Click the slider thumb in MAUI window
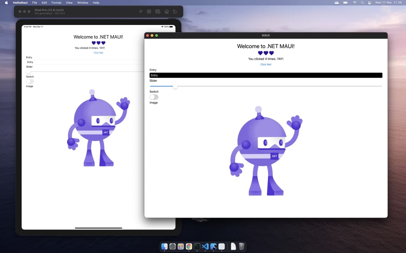The image size is (406, 253). (175, 86)
